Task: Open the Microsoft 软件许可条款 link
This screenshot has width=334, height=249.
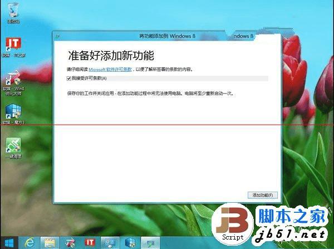Action: [110, 70]
